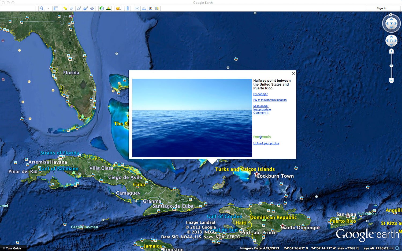402x251 pixels.
Task: Open View in Google Maps icon
Action: click(x=157, y=8)
